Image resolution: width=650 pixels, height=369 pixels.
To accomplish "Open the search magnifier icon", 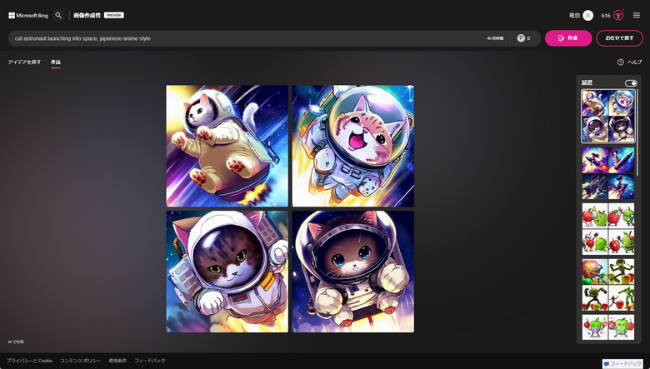I will (x=58, y=15).
